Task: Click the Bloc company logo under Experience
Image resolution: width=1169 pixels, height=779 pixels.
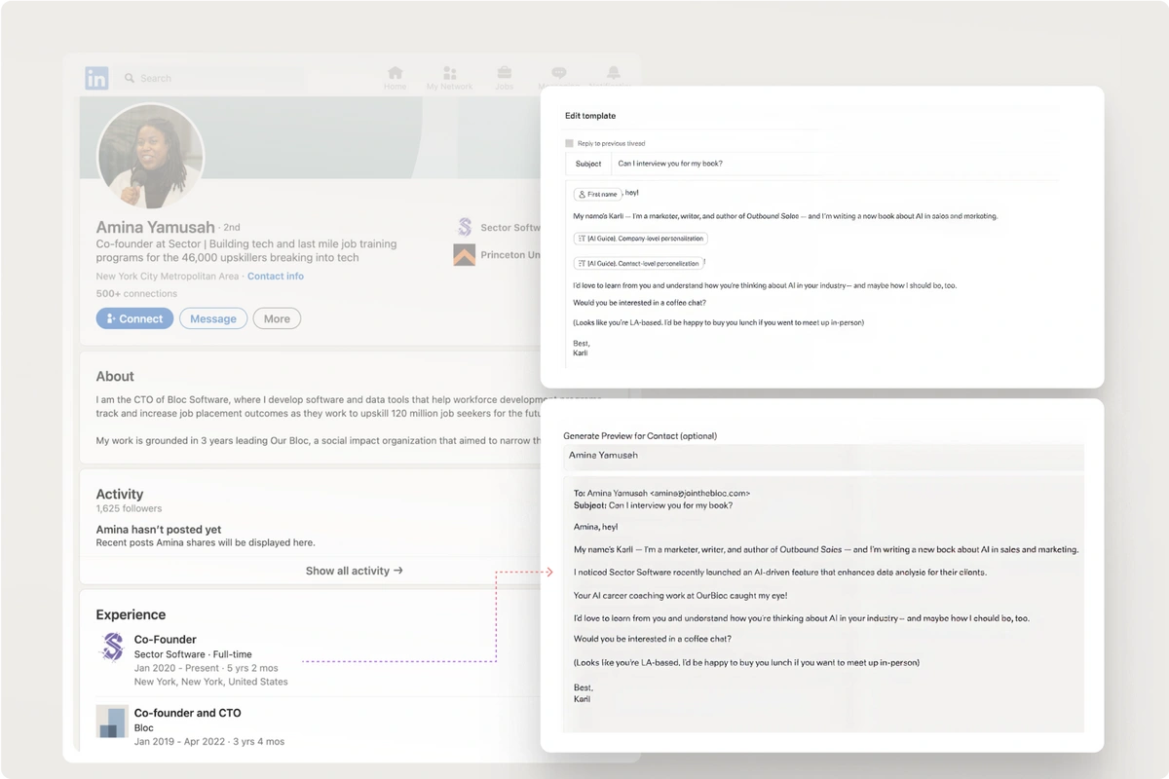Action: pyautogui.click(x=112, y=721)
